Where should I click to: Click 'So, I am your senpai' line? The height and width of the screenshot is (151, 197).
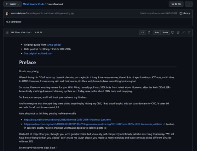[x=53, y=97]
